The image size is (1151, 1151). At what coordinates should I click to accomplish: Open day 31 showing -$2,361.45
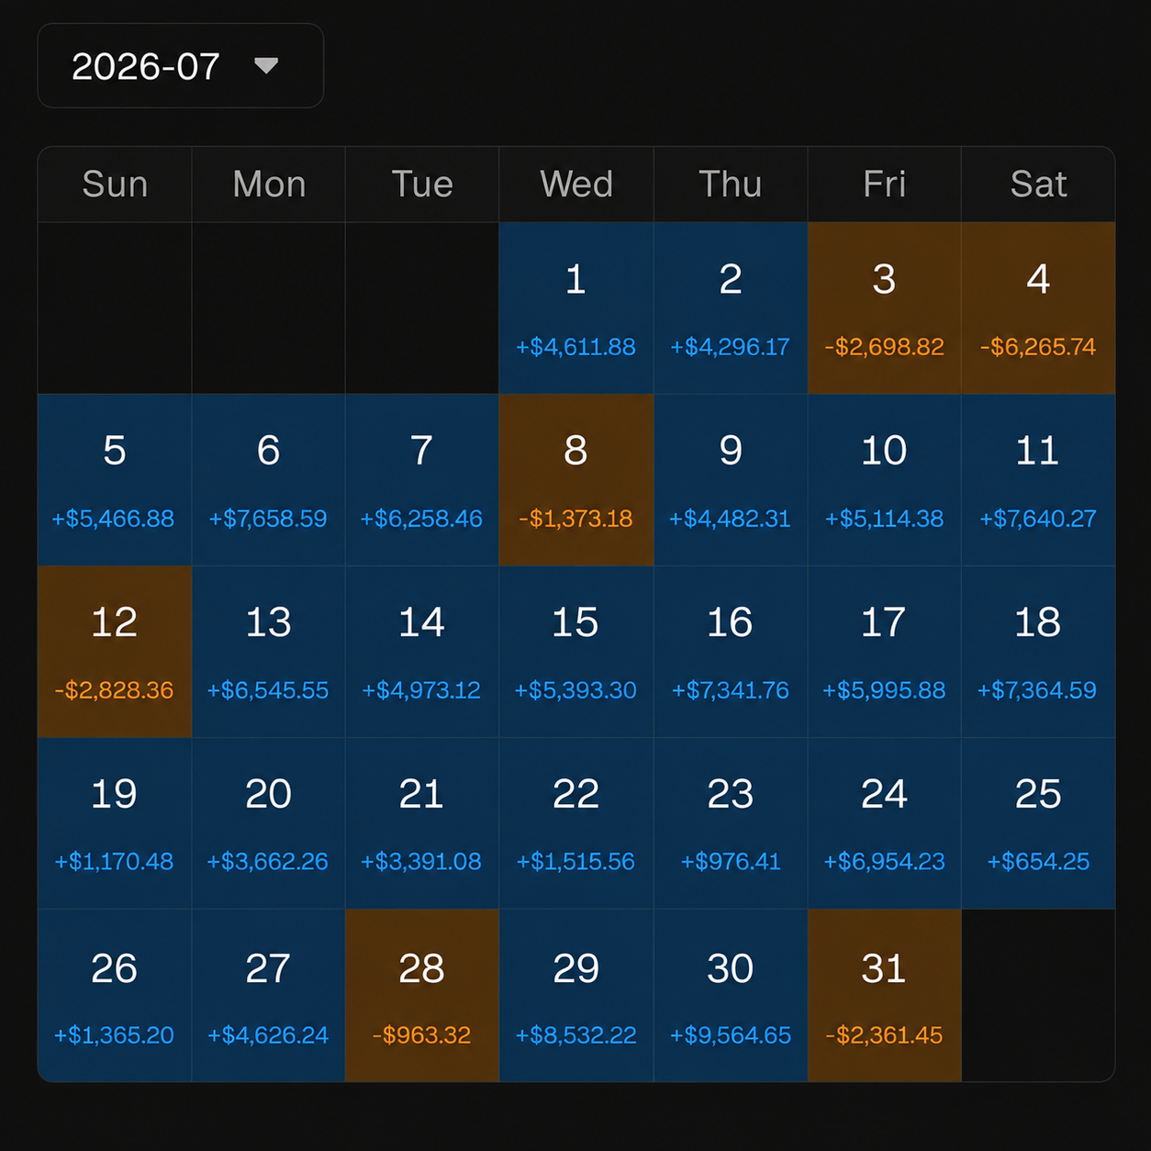(x=884, y=996)
